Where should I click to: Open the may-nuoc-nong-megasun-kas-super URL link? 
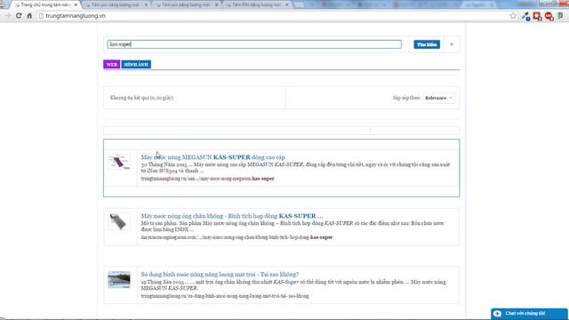coord(207,179)
